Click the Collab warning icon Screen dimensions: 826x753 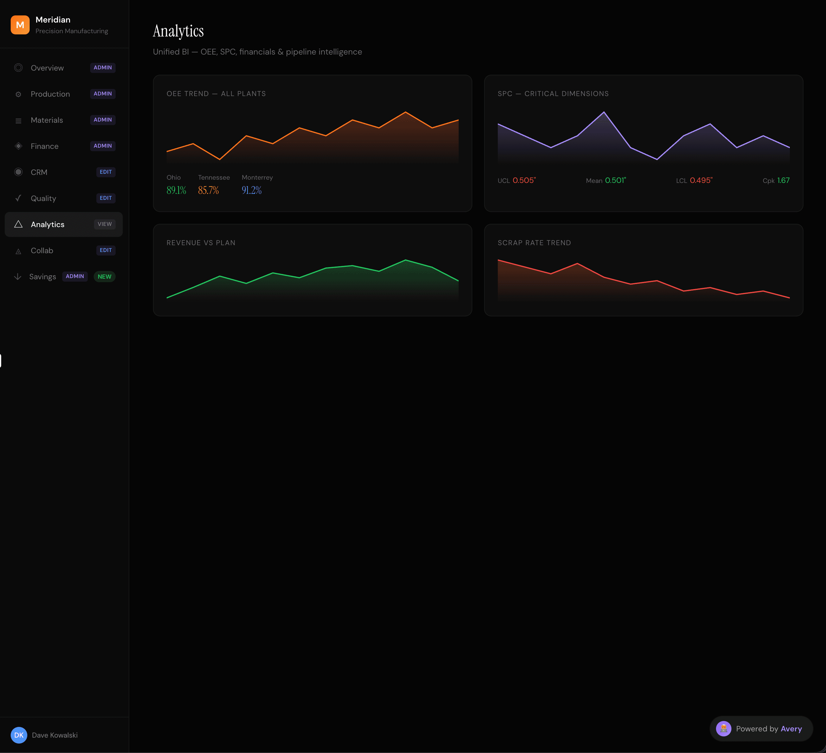point(18,250)
